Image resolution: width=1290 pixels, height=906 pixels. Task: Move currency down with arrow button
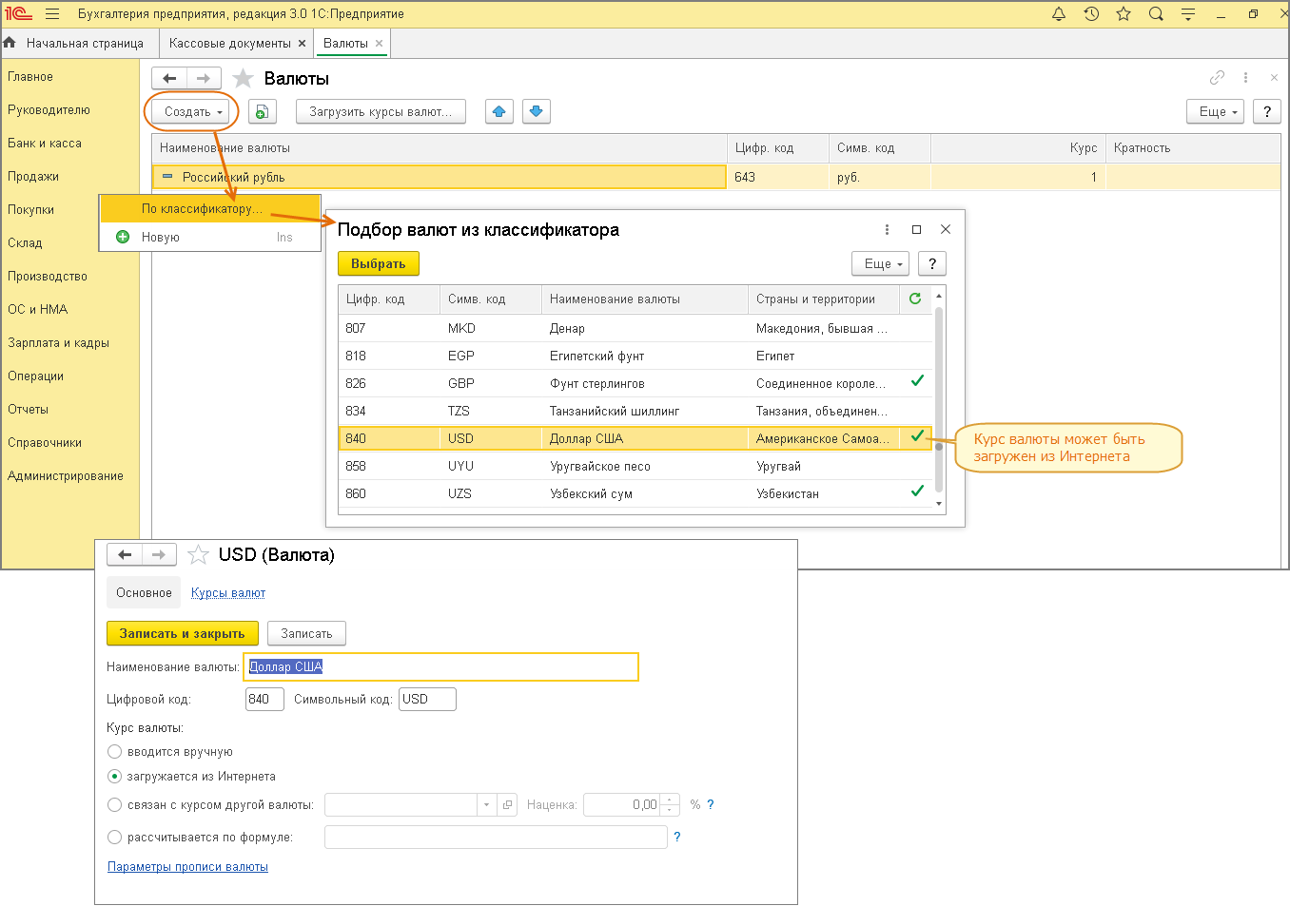(x=537, y=112)
